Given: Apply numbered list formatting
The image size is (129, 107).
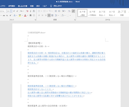Looking at the screenshot, I should tap(44, 11).
